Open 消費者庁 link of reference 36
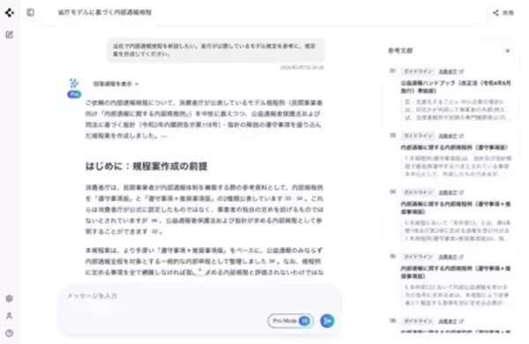The height and width of the screenshot is (344, 529). pos(451,321)
